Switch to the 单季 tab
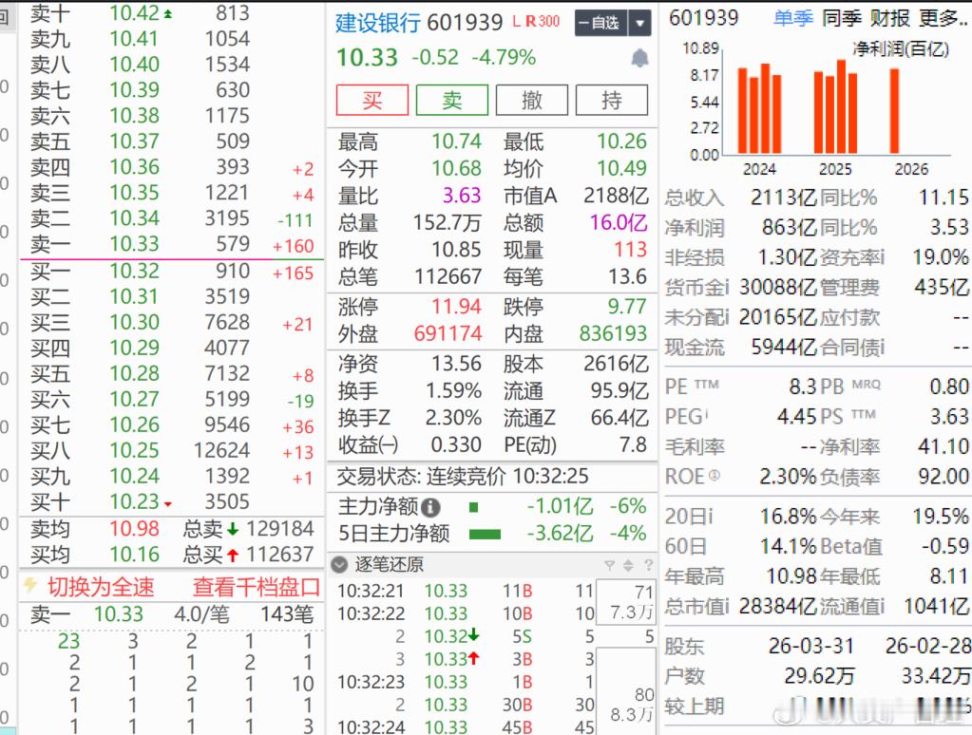Viewport: 972px width, 735px height. click(792, 18)
